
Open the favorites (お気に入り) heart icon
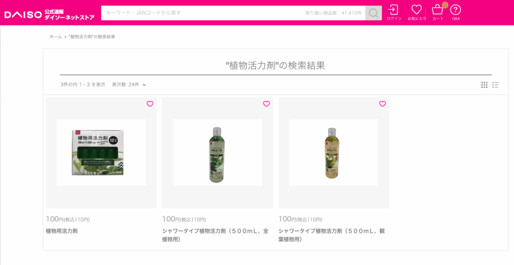click(417, 13)
